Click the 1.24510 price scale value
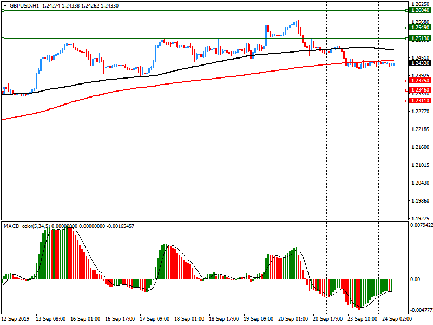The image size is (433, 325). coord(421,58)
